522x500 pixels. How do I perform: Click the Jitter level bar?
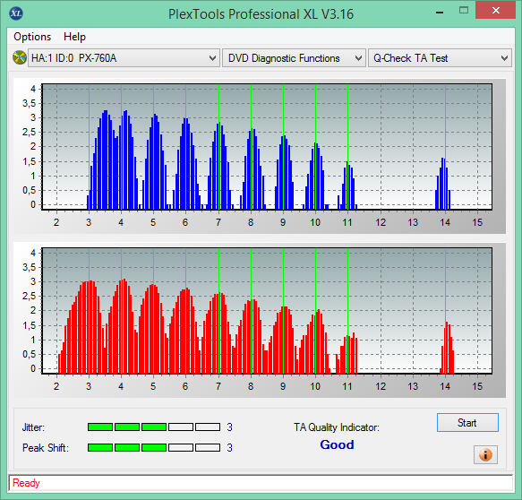point(154,427)
